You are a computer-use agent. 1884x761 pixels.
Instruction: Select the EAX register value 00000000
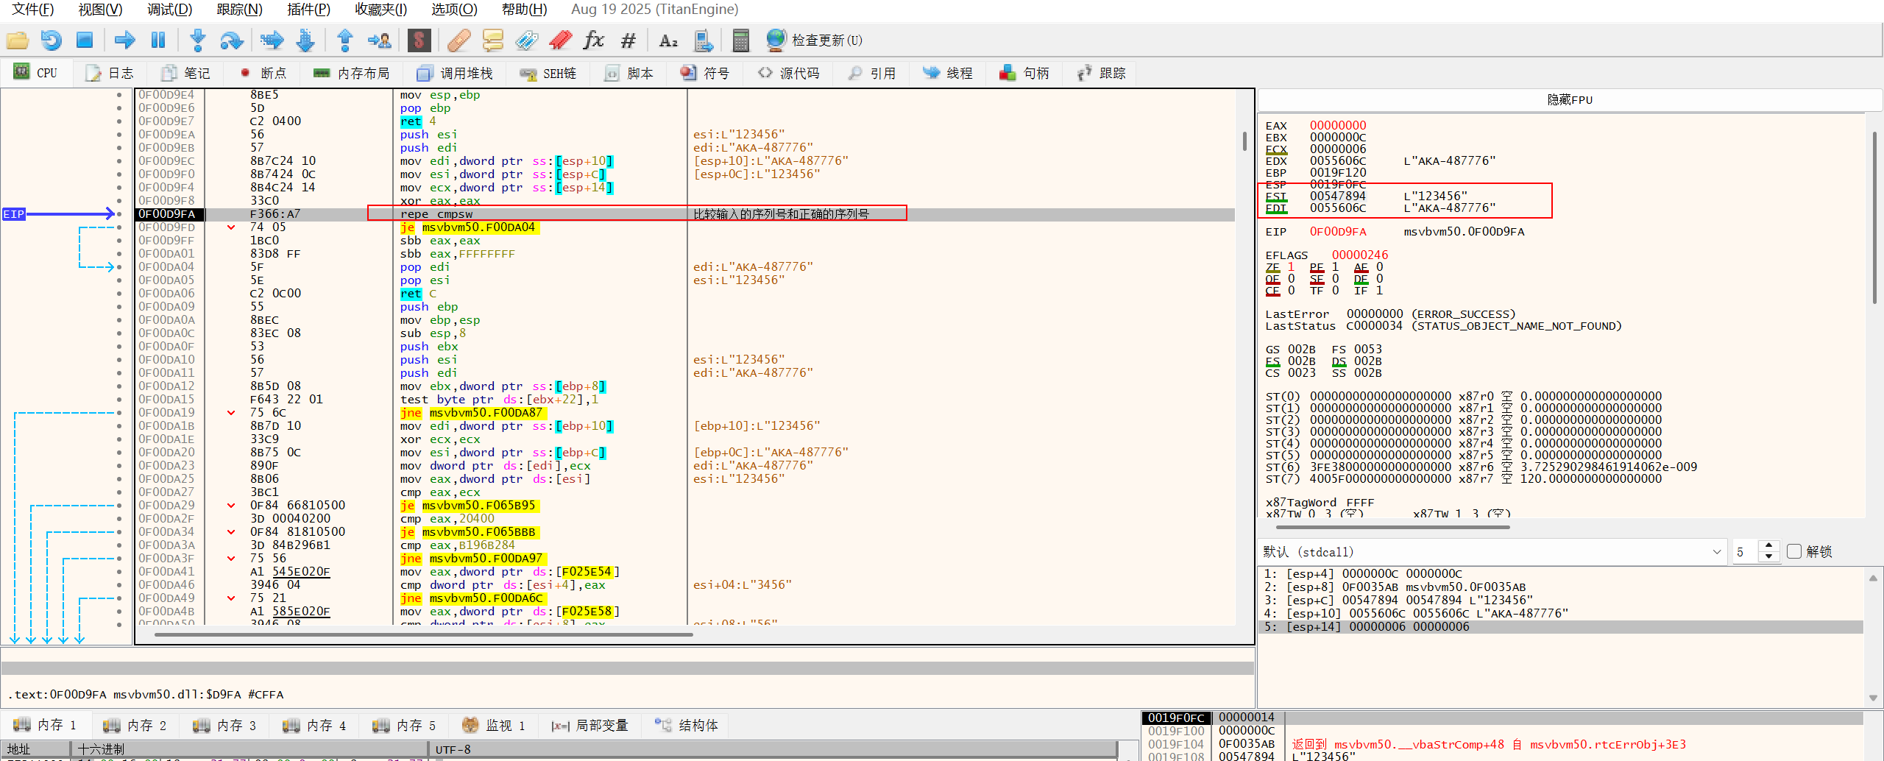point(1338,126)
